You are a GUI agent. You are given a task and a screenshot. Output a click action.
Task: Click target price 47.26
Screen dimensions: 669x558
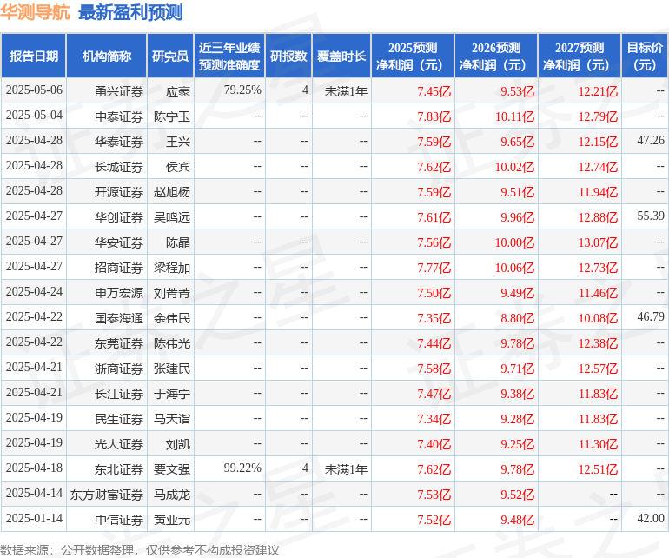pos(651,141)
